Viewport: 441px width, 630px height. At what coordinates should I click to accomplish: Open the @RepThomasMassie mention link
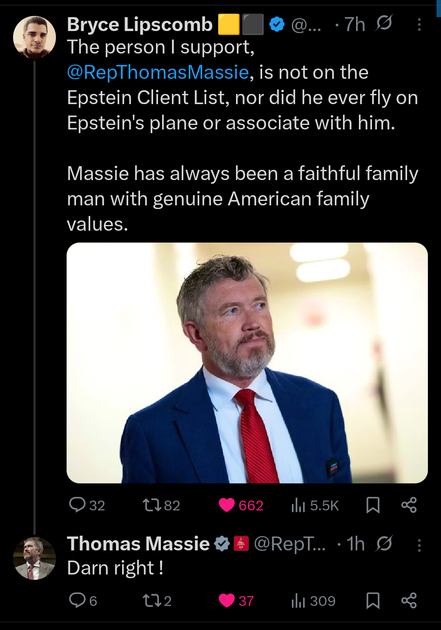[158, 72]
